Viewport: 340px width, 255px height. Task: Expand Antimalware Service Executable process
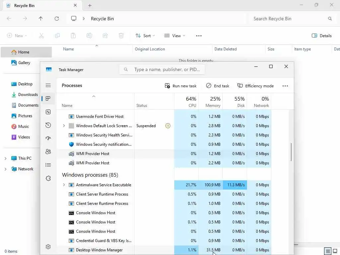click(64, 185)
